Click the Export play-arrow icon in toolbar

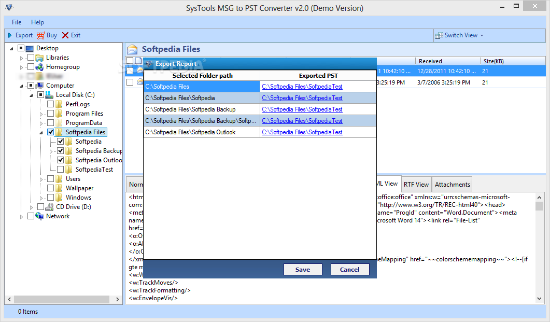point(10,35)
